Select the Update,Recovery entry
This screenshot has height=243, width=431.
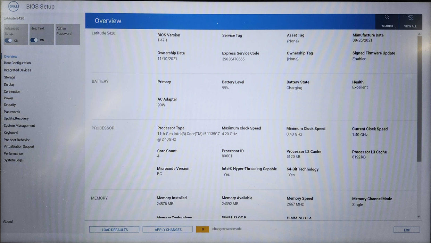17,118
